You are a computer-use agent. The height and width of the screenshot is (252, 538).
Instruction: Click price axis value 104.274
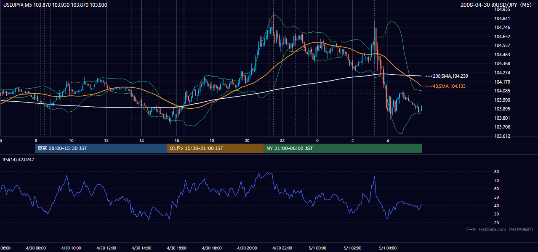[503, 73]
